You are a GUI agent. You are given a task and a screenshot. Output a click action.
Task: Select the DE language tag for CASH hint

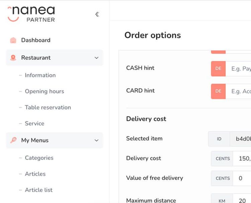coord(218,69)
